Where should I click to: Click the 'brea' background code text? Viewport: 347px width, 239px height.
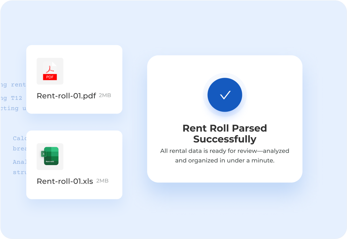[20, 148]
